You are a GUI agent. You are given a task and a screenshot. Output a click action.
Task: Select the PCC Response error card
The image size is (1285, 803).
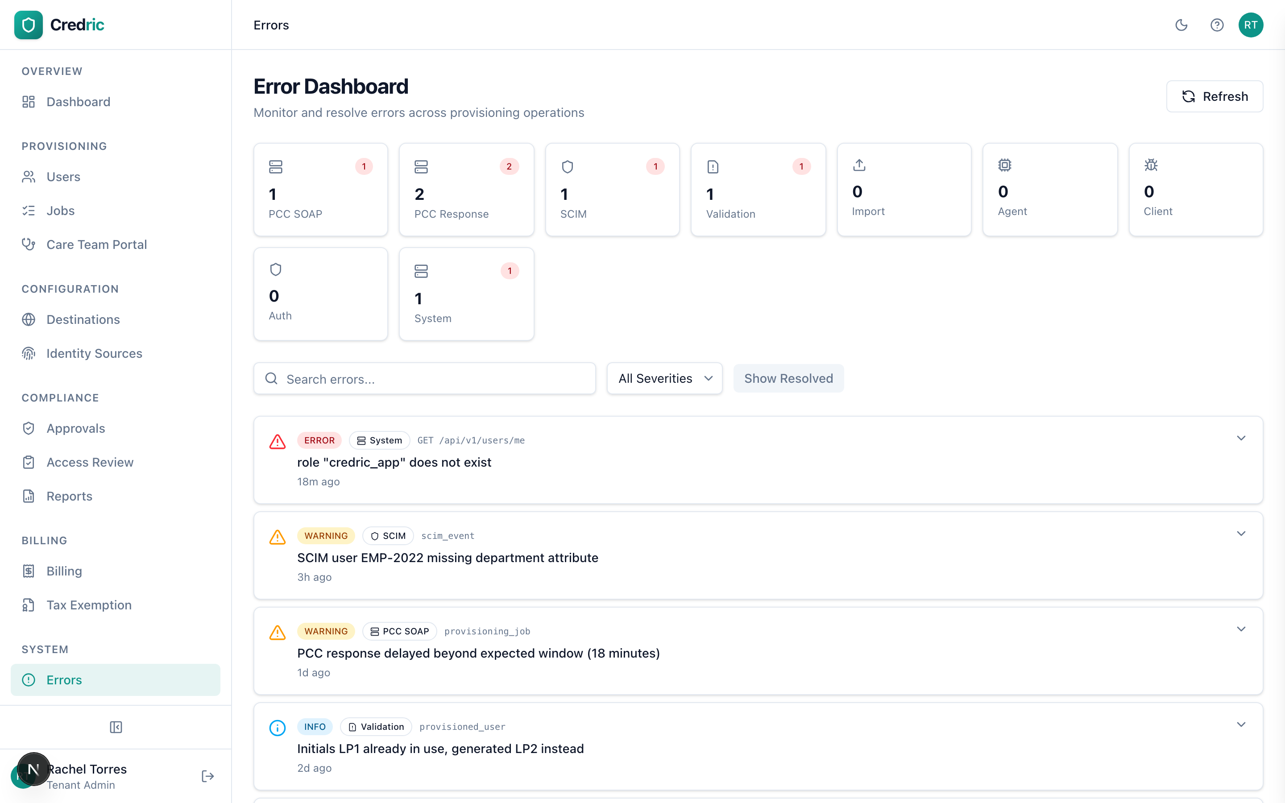click(466, 190)
